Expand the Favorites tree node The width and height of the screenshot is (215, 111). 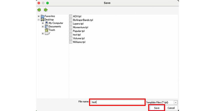39,16
